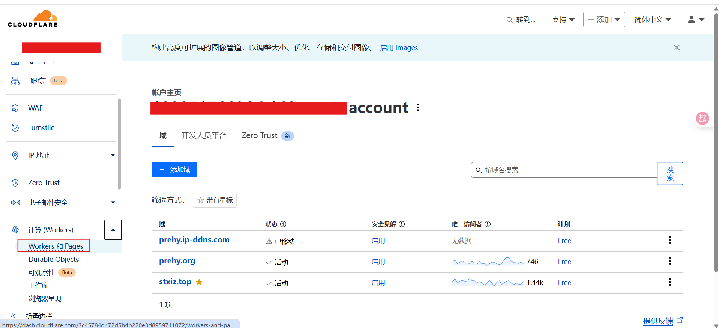Focus the 按域名搜索 search field
The height and width of the screenshot is (328, 719).
pos(564,170)
